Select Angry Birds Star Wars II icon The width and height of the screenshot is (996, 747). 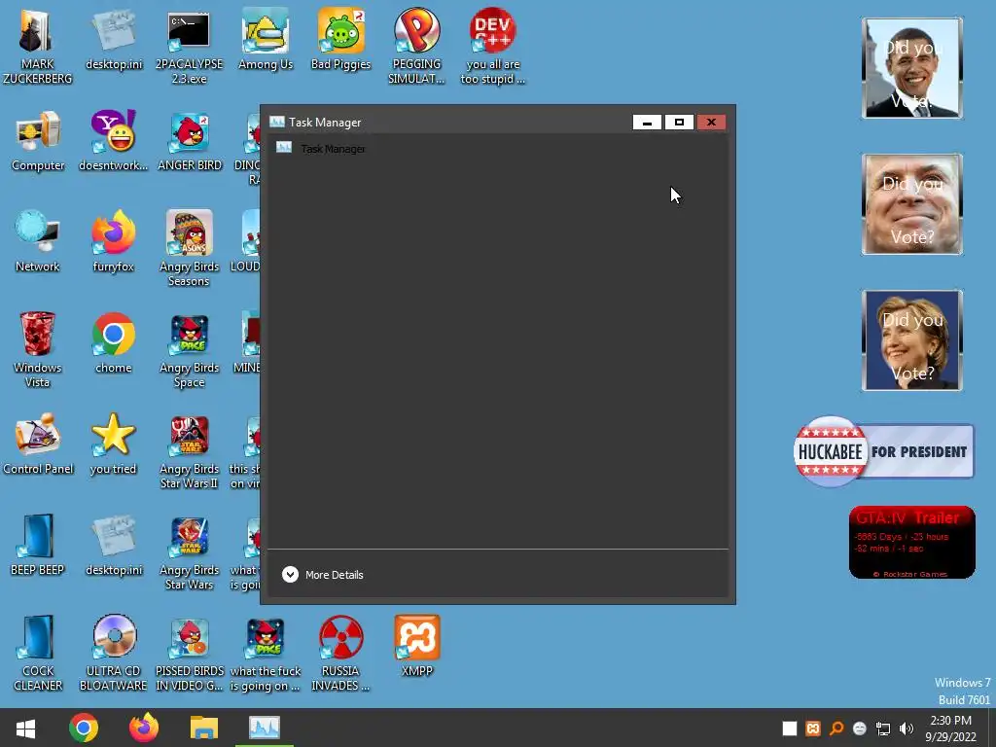point(190,451)
